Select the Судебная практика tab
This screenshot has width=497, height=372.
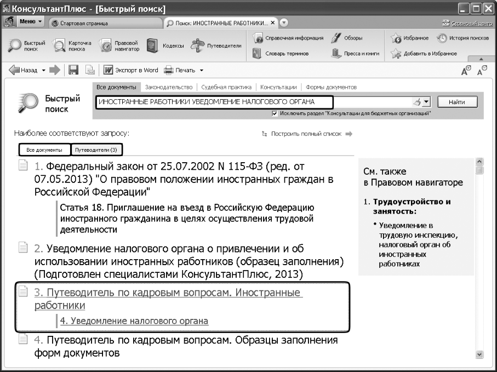(x=226, y=87)
